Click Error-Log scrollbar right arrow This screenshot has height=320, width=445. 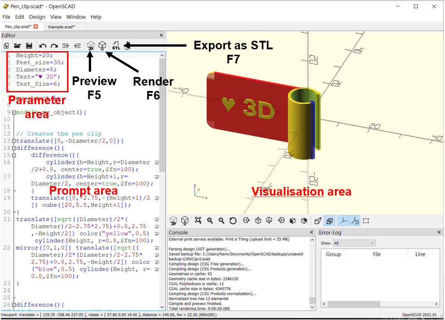(x=436, y=304)
